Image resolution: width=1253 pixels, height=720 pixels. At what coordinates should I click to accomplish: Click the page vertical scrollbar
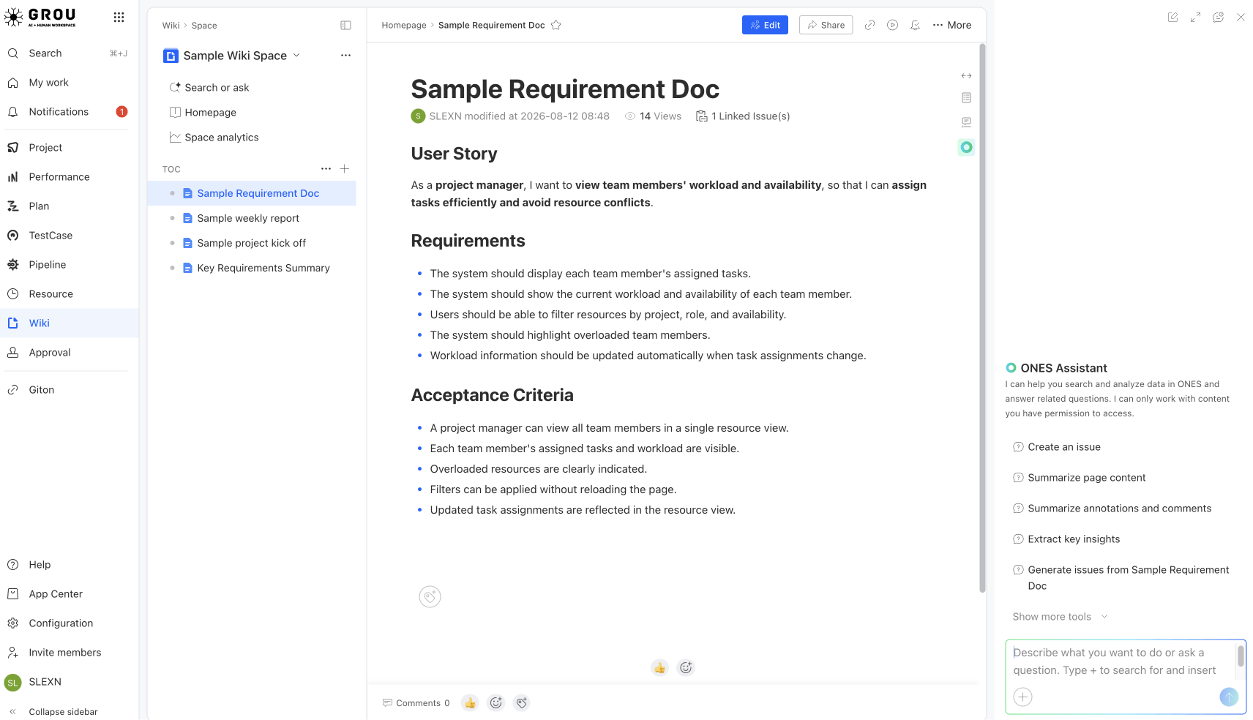(x=982, y=318)
